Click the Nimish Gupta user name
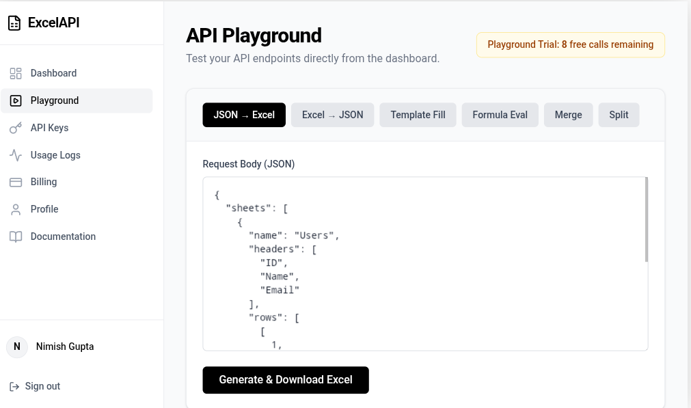 [x=65, y=346]
